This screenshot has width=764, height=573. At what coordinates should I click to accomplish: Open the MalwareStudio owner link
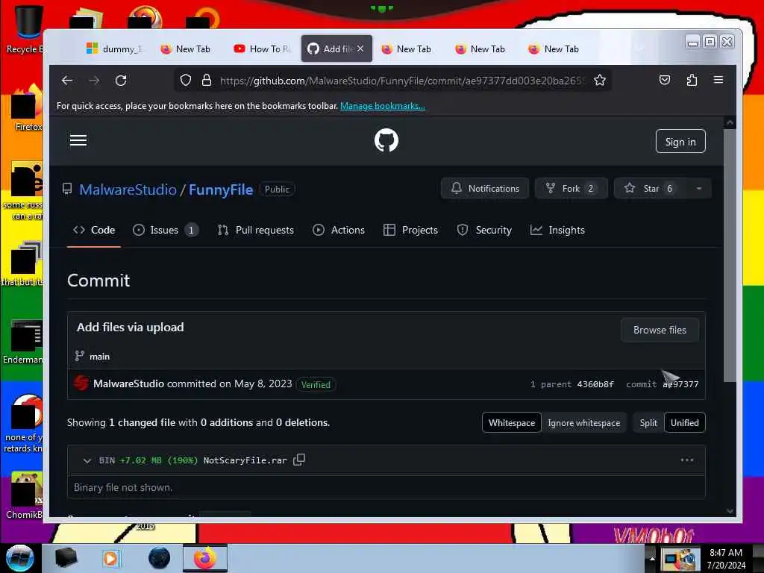(x=128, y=190)
